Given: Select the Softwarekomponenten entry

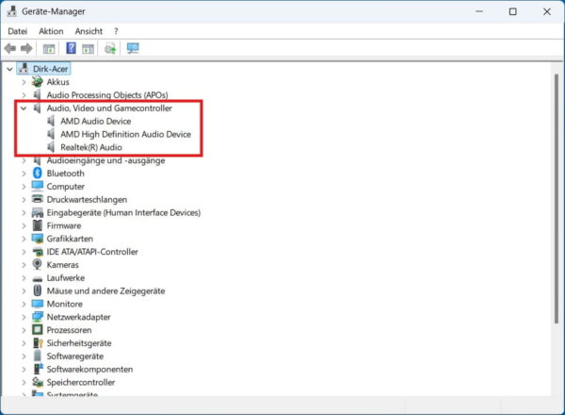Looking at the screenshot, I should (x=89, y=369).
